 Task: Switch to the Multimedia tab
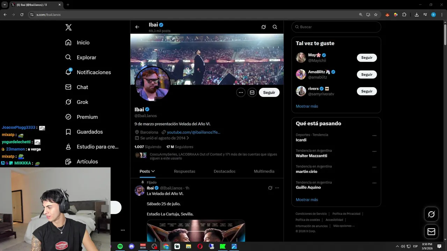coord(264,171)
